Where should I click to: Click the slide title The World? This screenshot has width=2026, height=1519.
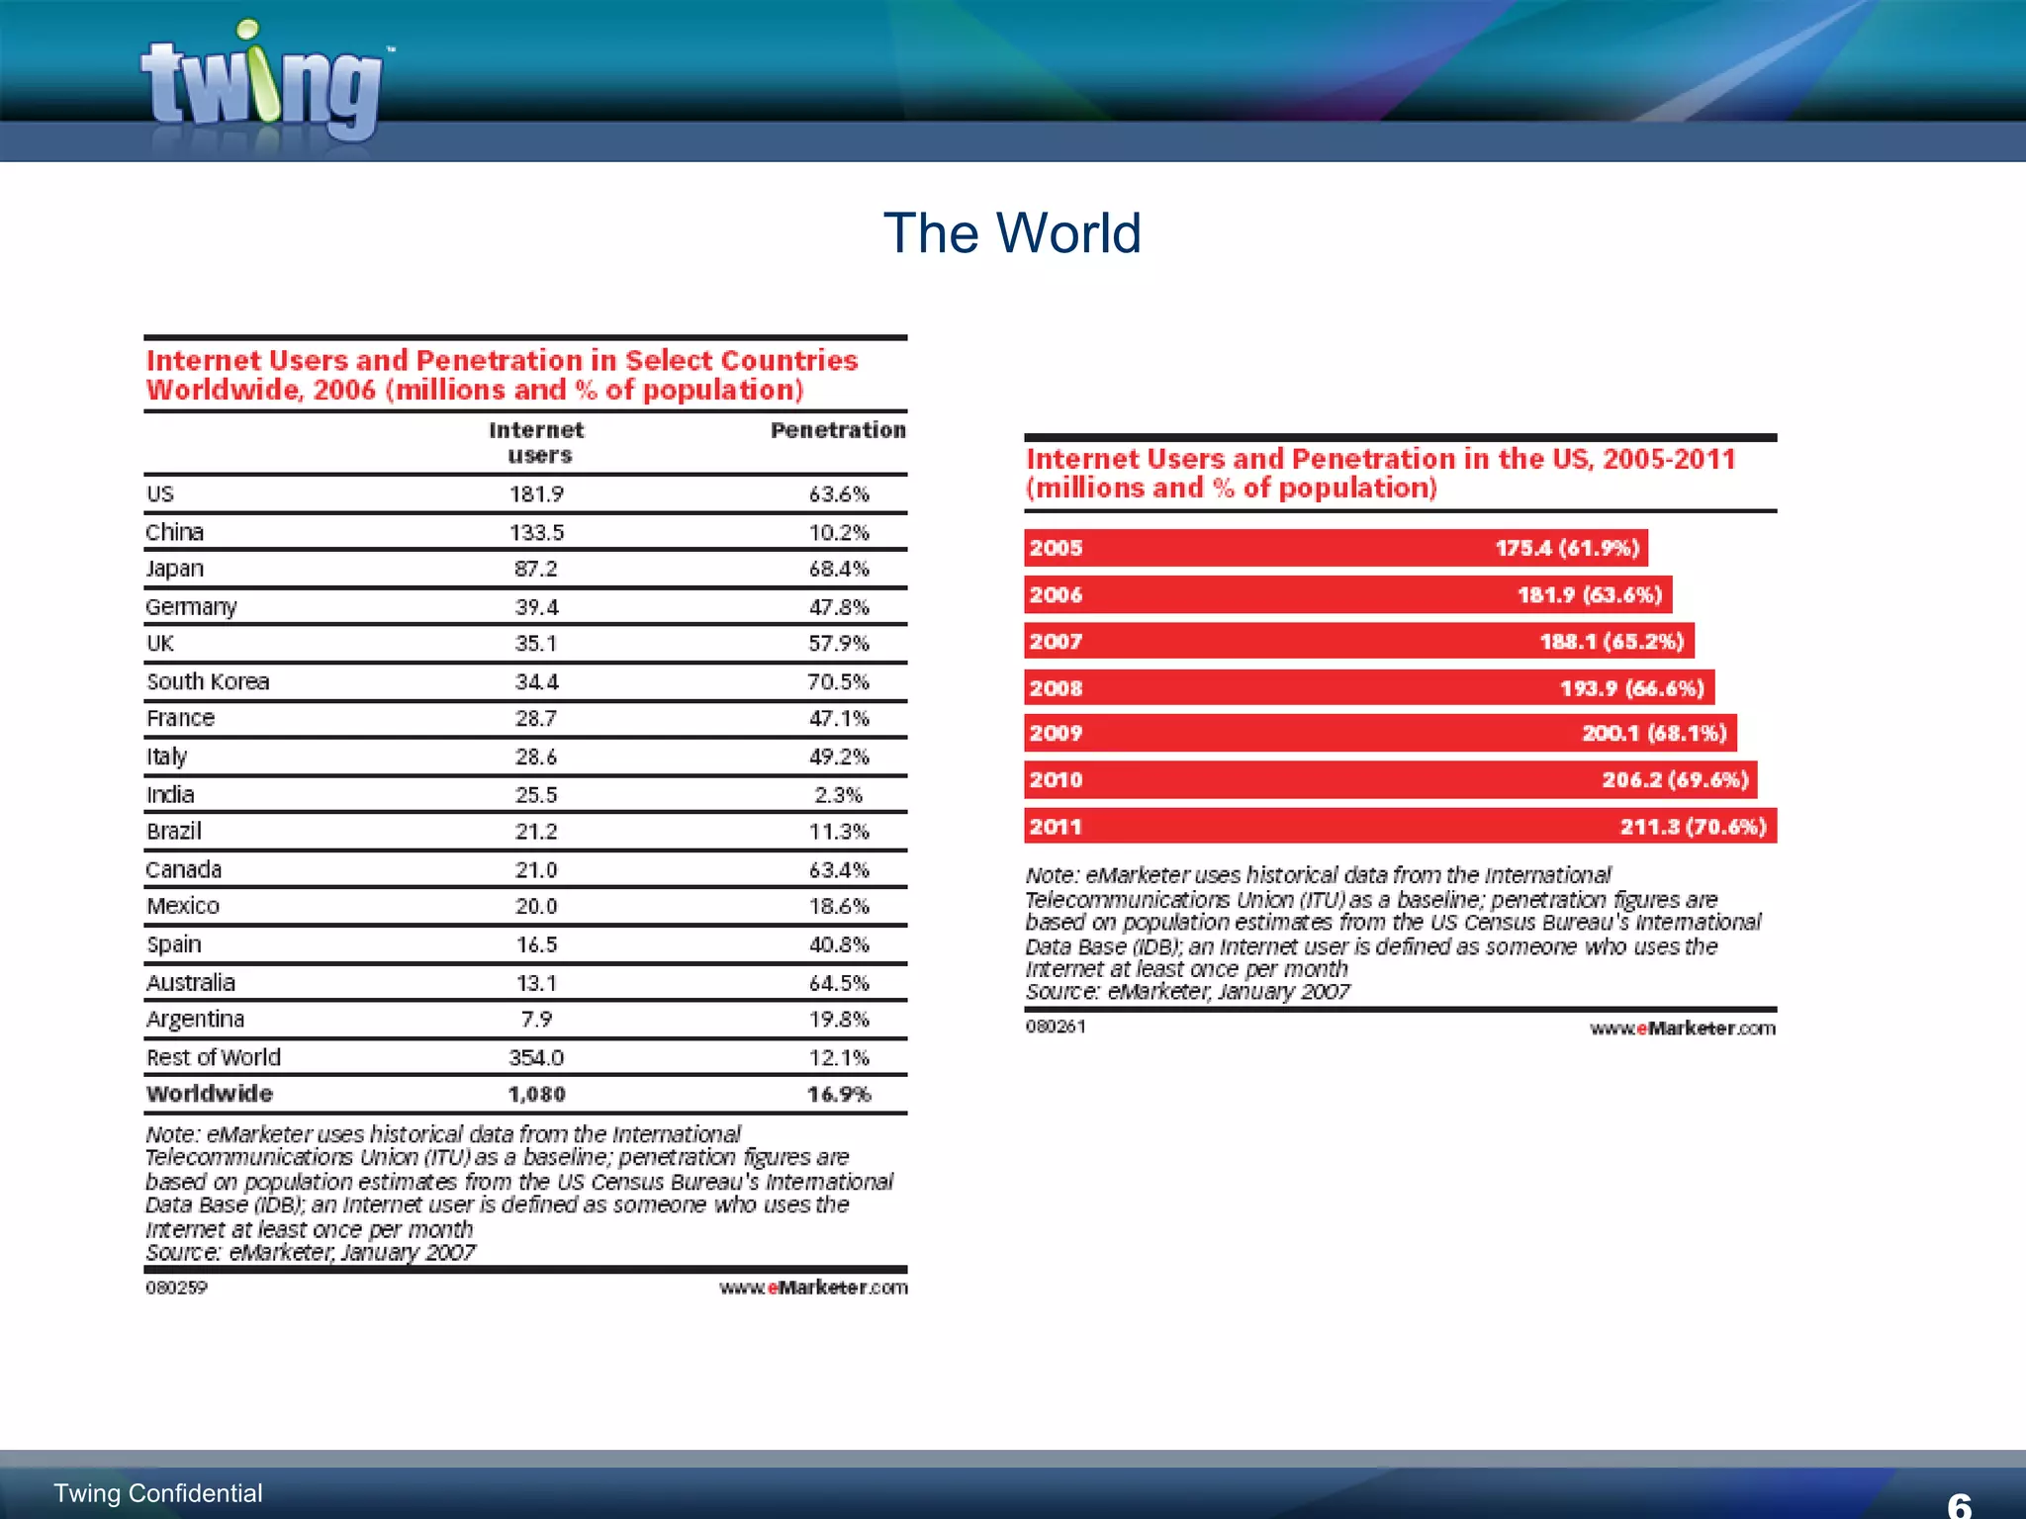[x=1012, y=233]
